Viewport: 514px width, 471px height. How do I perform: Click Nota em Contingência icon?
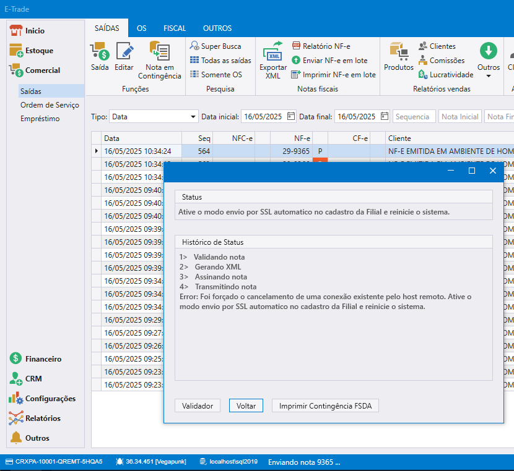[160, 61]
